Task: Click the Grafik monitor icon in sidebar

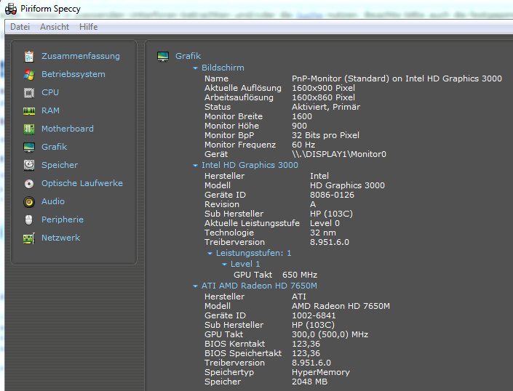Action: pyautogui.click(x=29, y=148)
